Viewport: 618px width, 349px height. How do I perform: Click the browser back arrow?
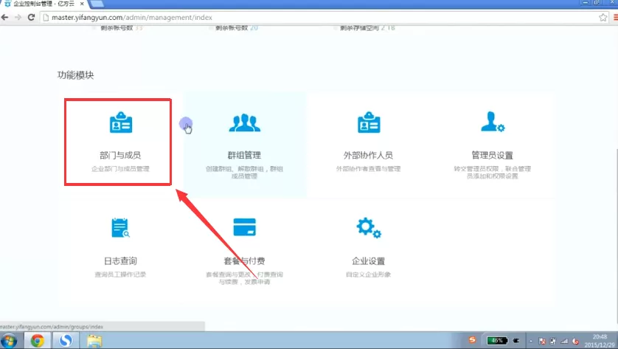(5, 18)
